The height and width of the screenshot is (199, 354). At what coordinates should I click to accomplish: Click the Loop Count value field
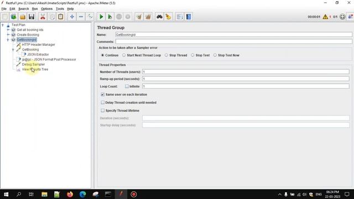pos(246,86)
